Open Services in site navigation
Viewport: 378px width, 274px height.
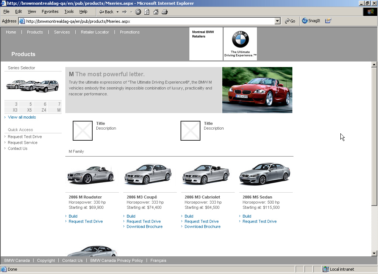[x=62, y=32]
